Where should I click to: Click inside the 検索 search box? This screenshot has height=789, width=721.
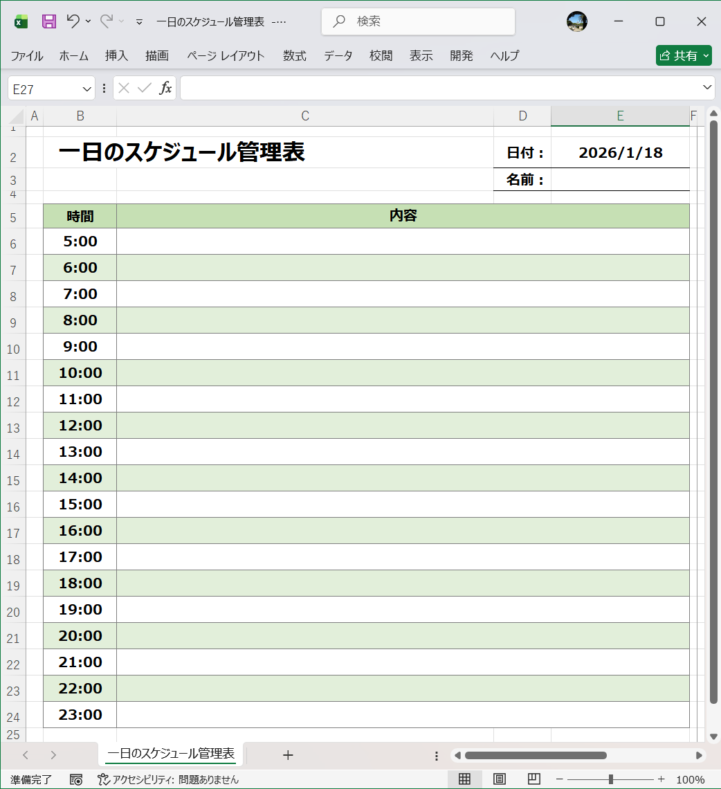point(418,21)
